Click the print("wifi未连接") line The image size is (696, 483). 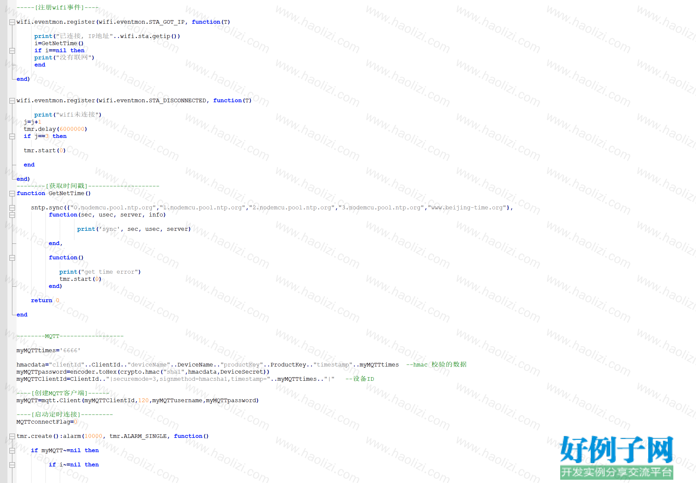(68, 115)
